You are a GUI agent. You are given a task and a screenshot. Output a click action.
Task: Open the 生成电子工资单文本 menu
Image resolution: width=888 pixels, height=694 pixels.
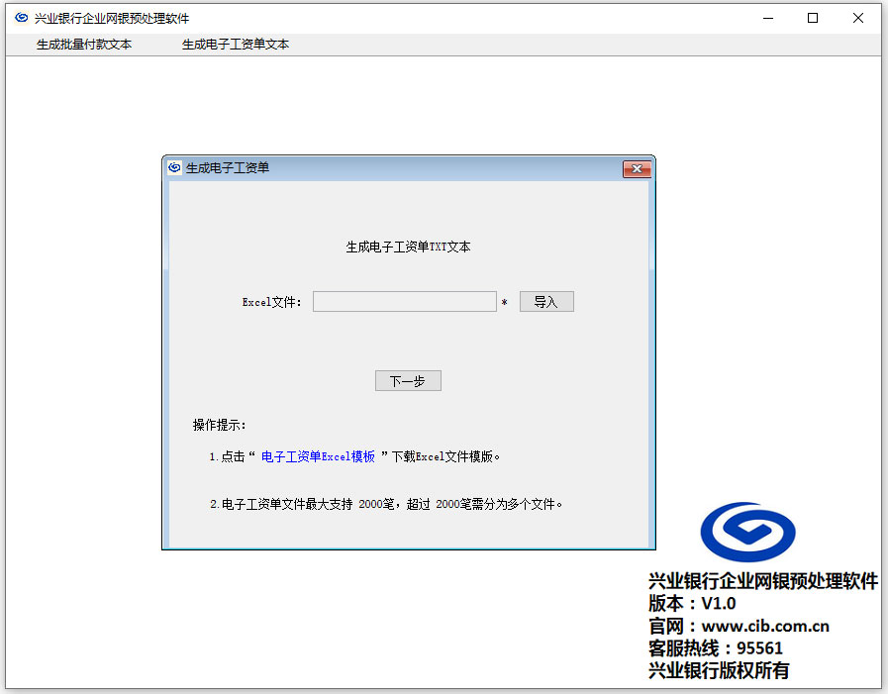click(235, 45)
